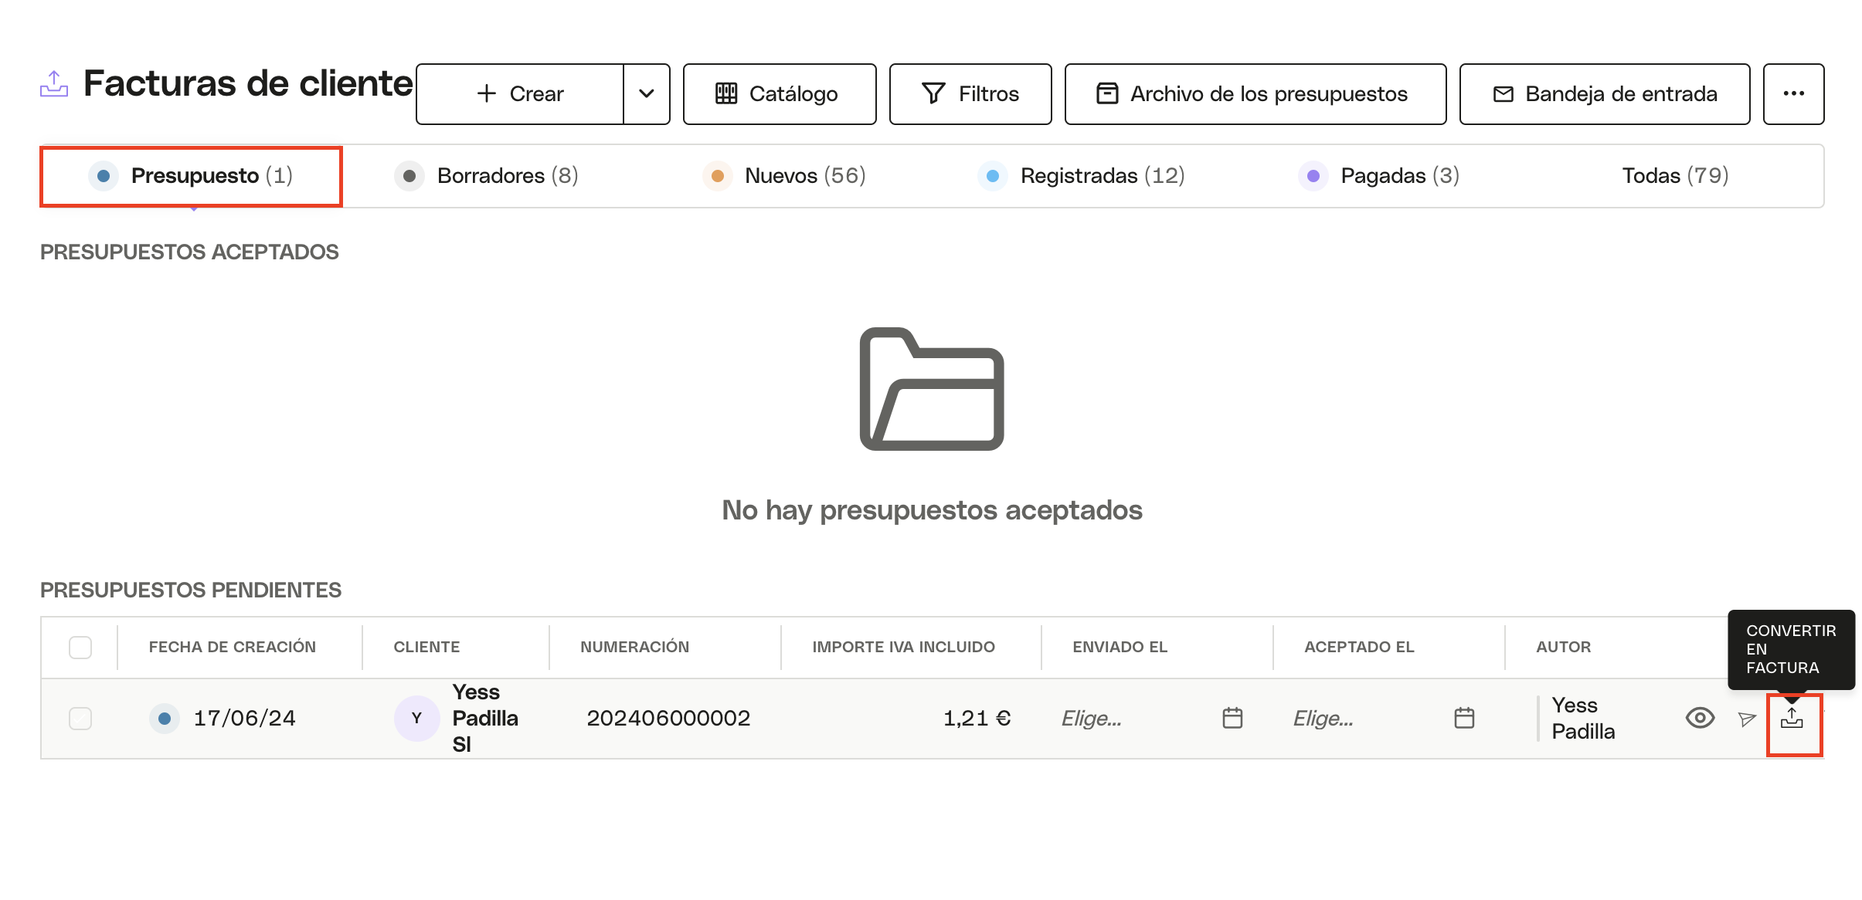Expand the Crear dropdown arrow
This screenshot has height=900, width=1862.
(647, 94)
